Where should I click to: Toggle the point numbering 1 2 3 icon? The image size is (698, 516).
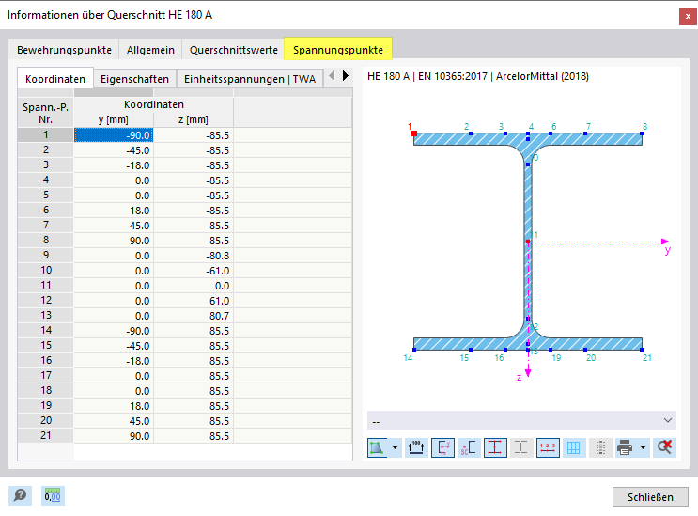(548, 447)
